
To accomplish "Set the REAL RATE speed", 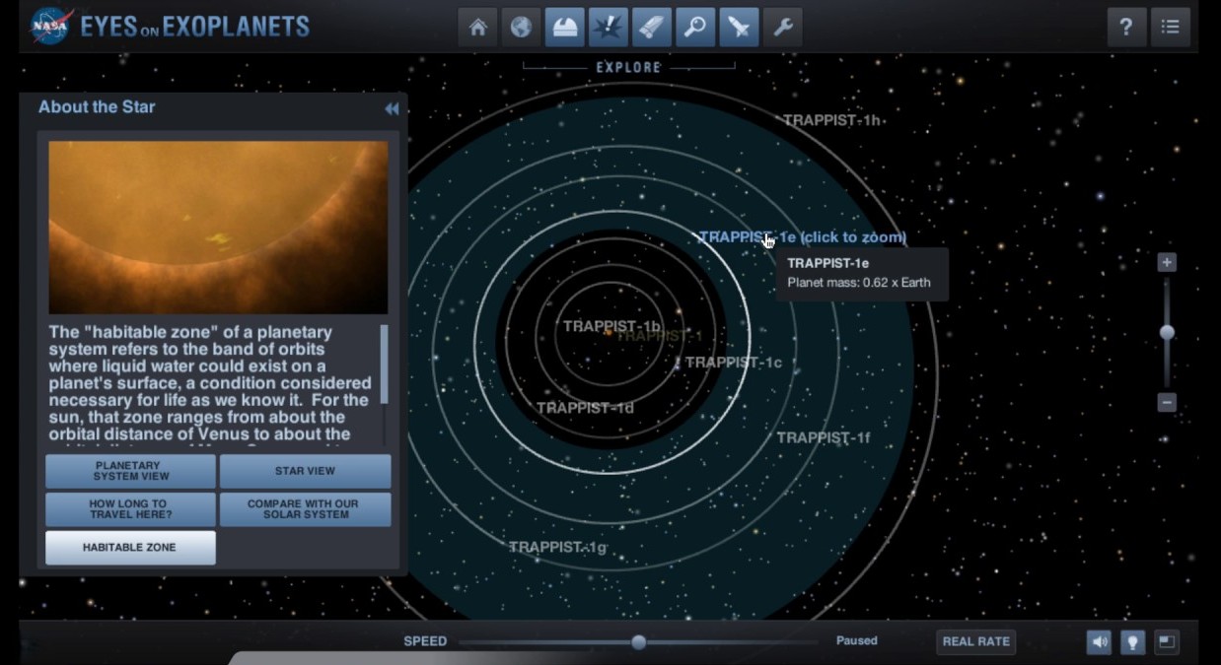I will coord(976,641).
